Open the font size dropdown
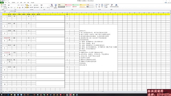171x96 pixels. point(21,5)
